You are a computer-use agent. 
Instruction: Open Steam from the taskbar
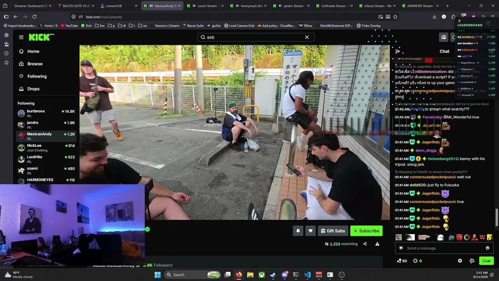[x=273, y=275]
